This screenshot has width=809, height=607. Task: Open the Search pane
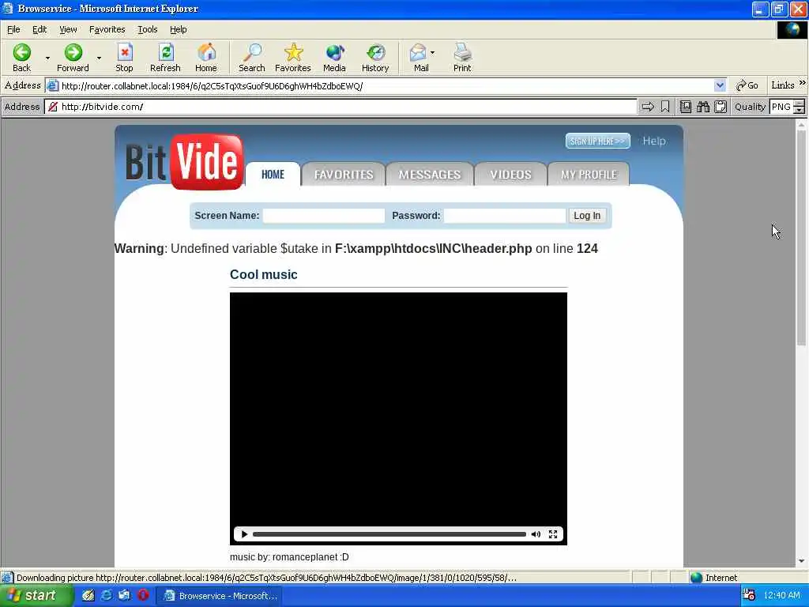click(x=252, y=57)
